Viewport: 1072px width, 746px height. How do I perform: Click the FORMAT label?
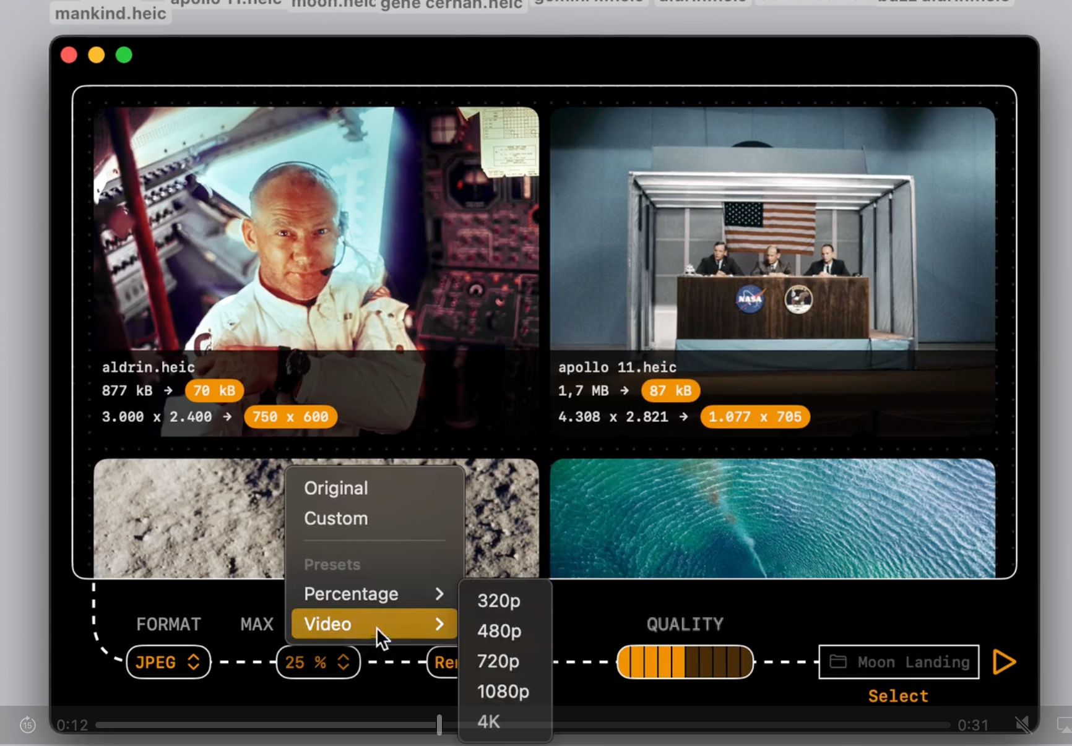coord(168,624)
